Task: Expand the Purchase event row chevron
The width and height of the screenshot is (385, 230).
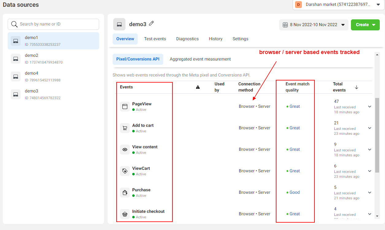Action: pos(370,193)
